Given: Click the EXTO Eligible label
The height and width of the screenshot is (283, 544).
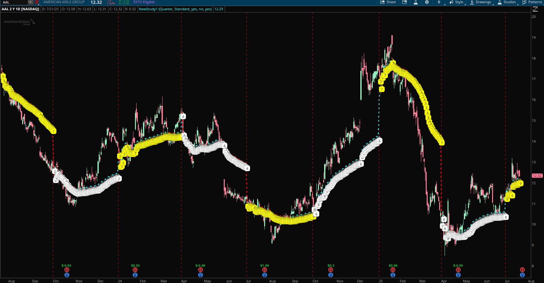Looking at the screenshot, I should coord(144,2).
